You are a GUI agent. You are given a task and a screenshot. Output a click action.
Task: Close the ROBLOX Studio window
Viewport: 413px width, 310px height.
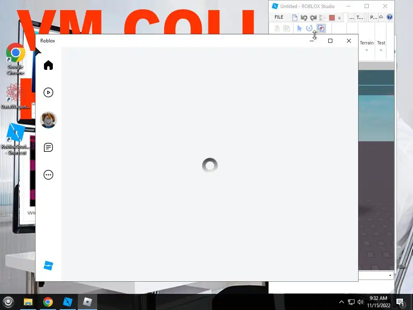coord(385,6)
